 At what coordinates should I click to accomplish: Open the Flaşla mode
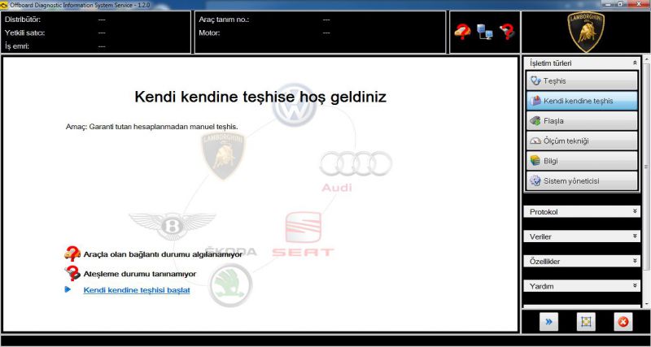coord(582,121)
